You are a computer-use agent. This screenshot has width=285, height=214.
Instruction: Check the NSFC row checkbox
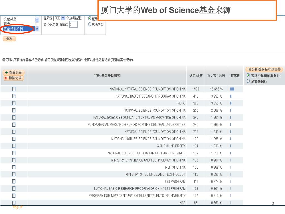(x=14, y=103)
